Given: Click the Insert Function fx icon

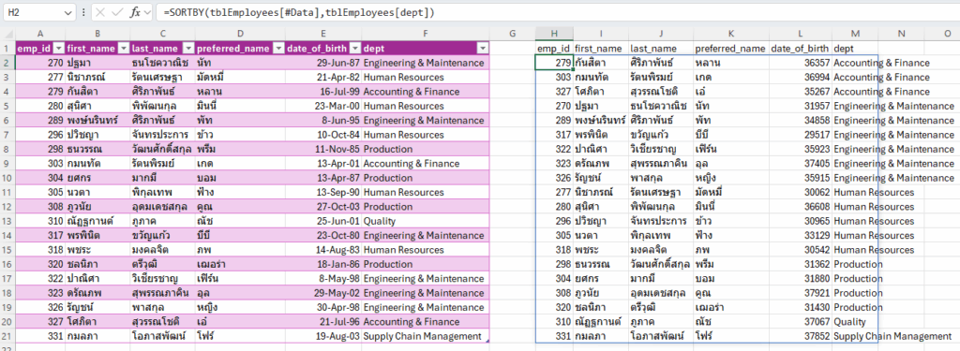Looking at the screenshot, I should [136, 11].
